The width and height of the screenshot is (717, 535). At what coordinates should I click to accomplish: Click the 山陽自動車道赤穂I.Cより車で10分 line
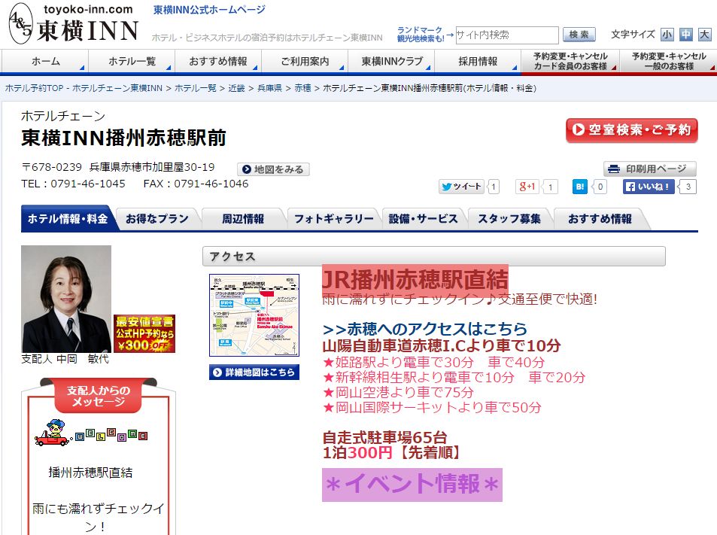[442, 345]
